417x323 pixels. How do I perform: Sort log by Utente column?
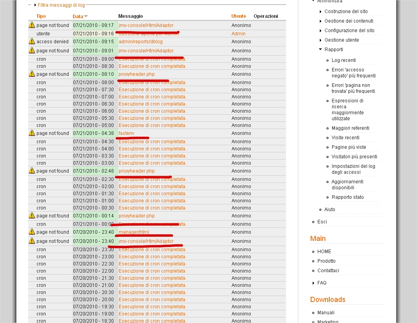point(238,16)
